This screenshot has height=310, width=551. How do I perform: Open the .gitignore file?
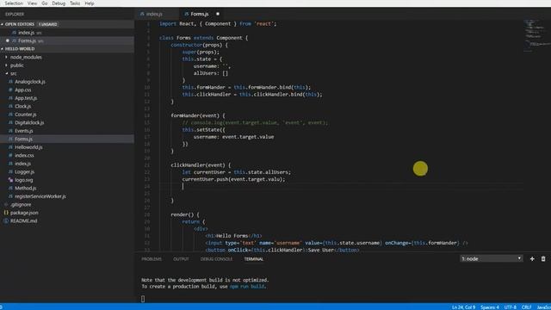coord(21,205)
